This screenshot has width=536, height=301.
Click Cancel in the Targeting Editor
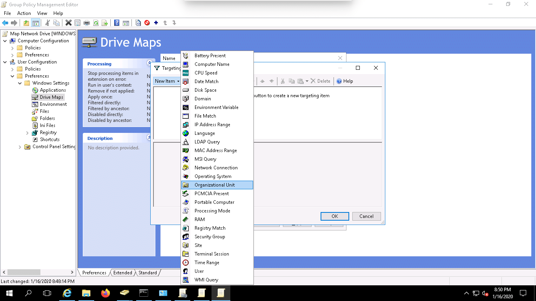(366, 216)
